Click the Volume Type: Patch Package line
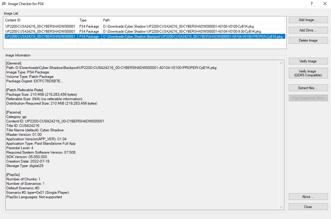The image size is (331, 219). click(30, 77)
